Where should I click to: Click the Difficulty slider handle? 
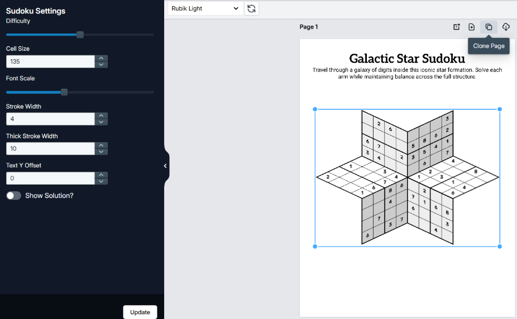tap(80, 35)
